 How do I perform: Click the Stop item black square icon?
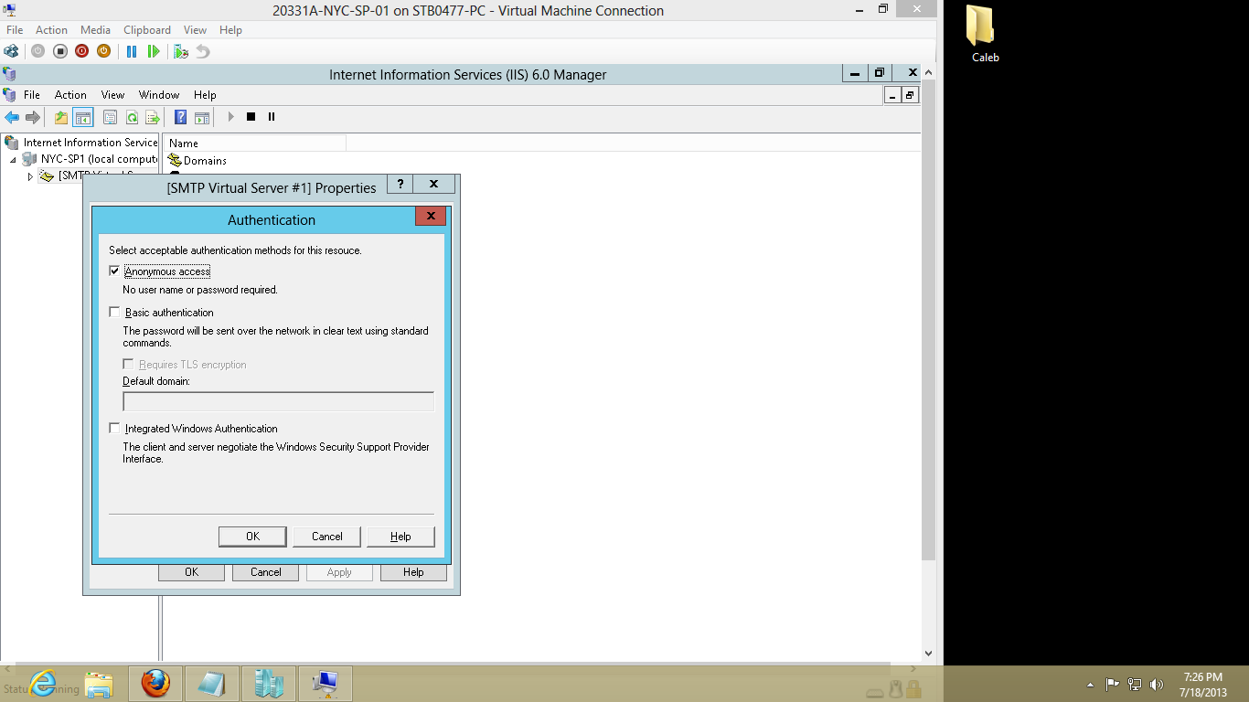coord(251,117)
